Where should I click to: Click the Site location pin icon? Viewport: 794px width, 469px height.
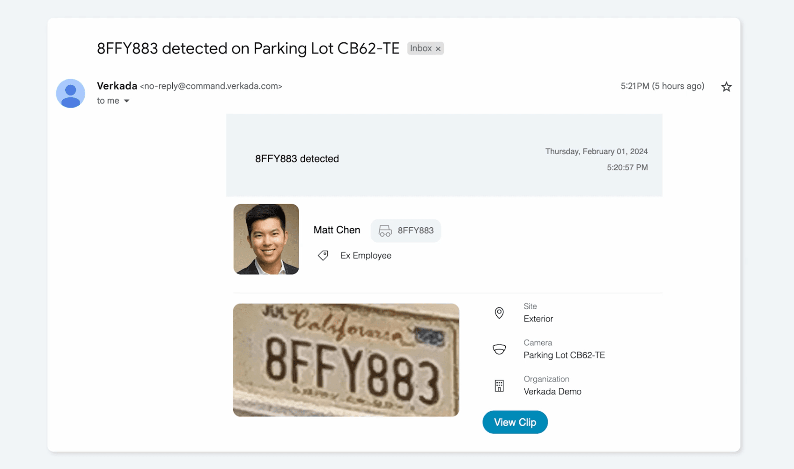click(499, 313)
